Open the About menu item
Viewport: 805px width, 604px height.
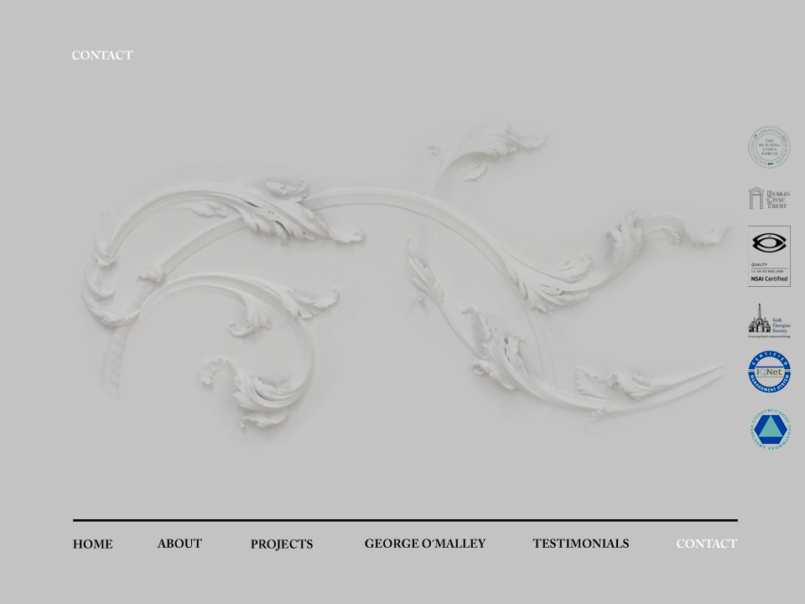179,544
